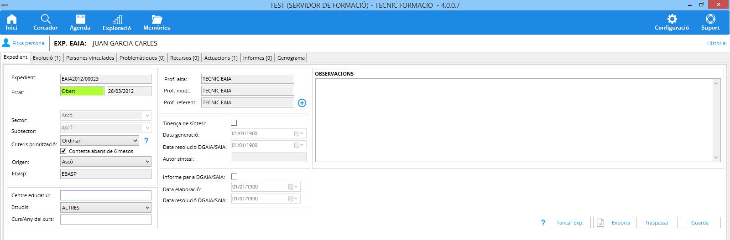
Task: Open the Genograma tab
Action: 291,58
